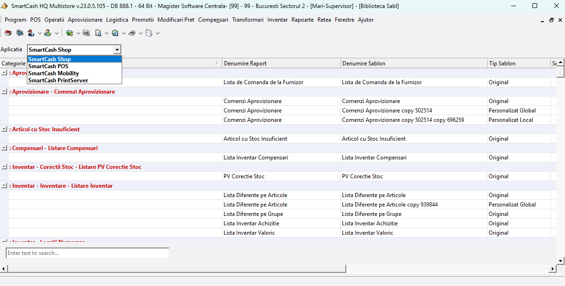
Task: Collapse Compensari - Listare Compensari group
Action: 4,148
